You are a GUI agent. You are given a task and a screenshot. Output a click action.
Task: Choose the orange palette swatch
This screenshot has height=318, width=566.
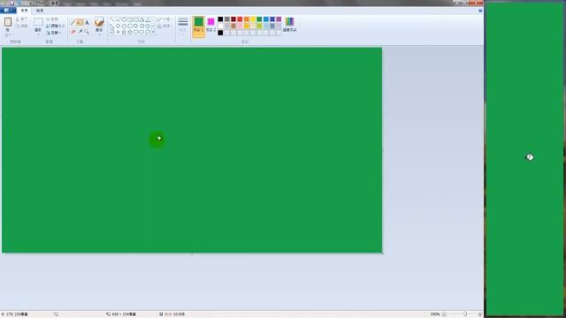[x=246, y=19]
